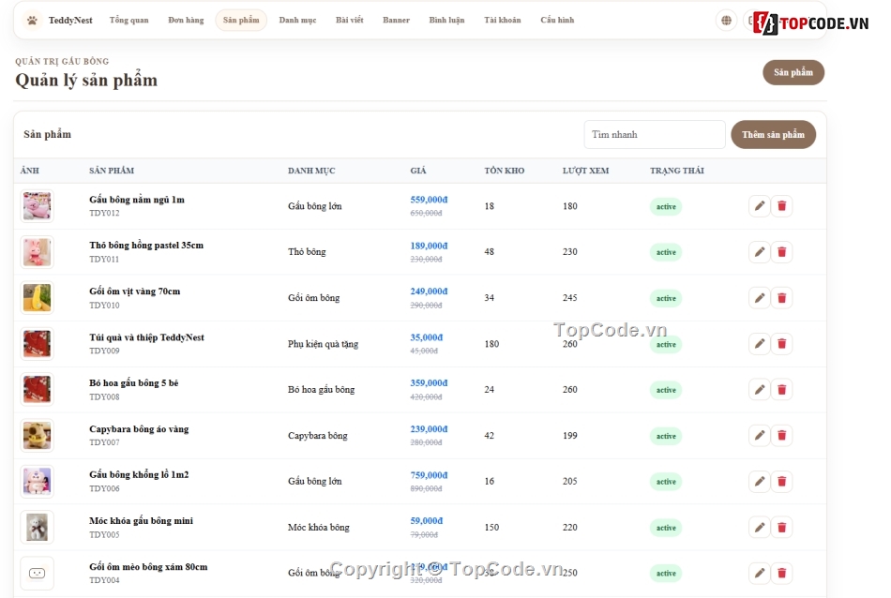Open thumbnail of Túi quà và thiệp TeddyNest
Viewport: 891px width, 598px height.
click(37, 344)
